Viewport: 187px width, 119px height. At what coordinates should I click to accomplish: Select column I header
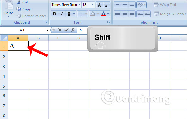click(180, 38)
